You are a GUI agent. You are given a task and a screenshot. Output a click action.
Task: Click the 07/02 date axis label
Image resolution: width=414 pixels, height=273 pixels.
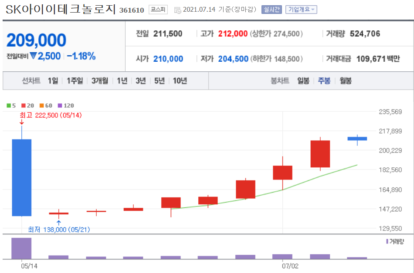(290, 266)
